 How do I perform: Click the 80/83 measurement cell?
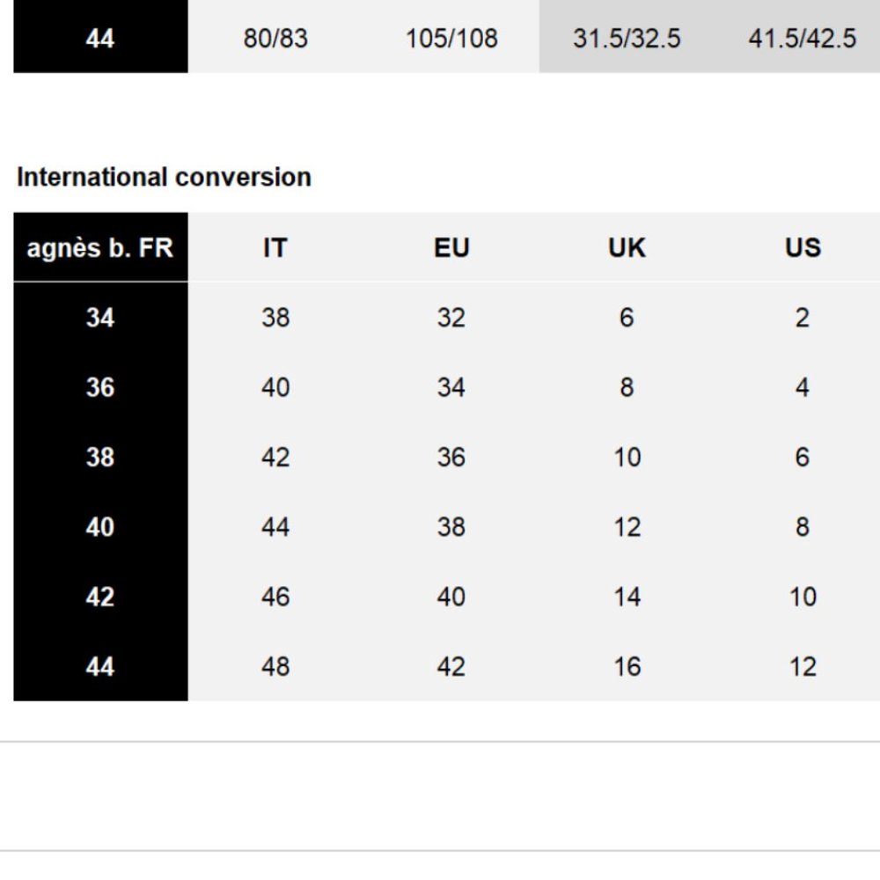pyautogui.click(x=275, y=39)
